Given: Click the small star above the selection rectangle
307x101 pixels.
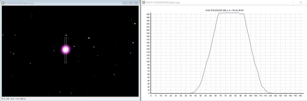Looking at the screenshot, I should click(x=66, y=36).
